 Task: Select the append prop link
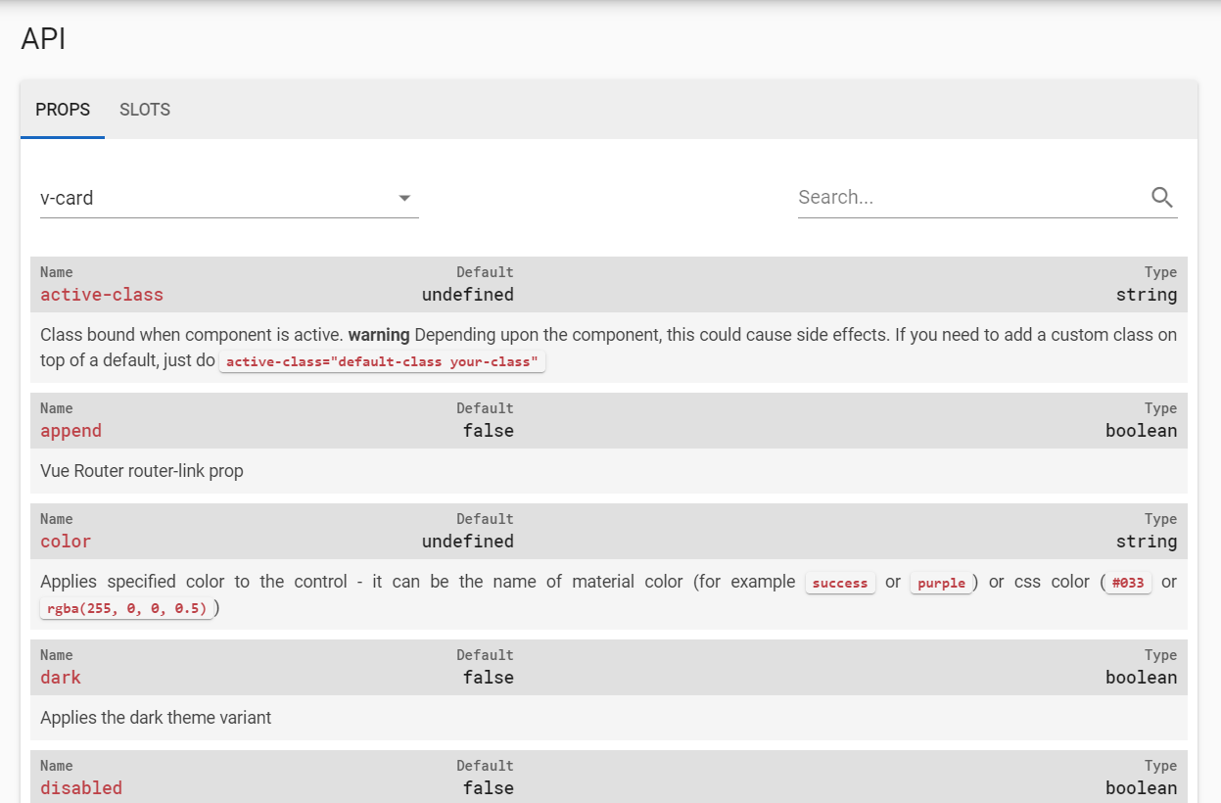point(70,431)
